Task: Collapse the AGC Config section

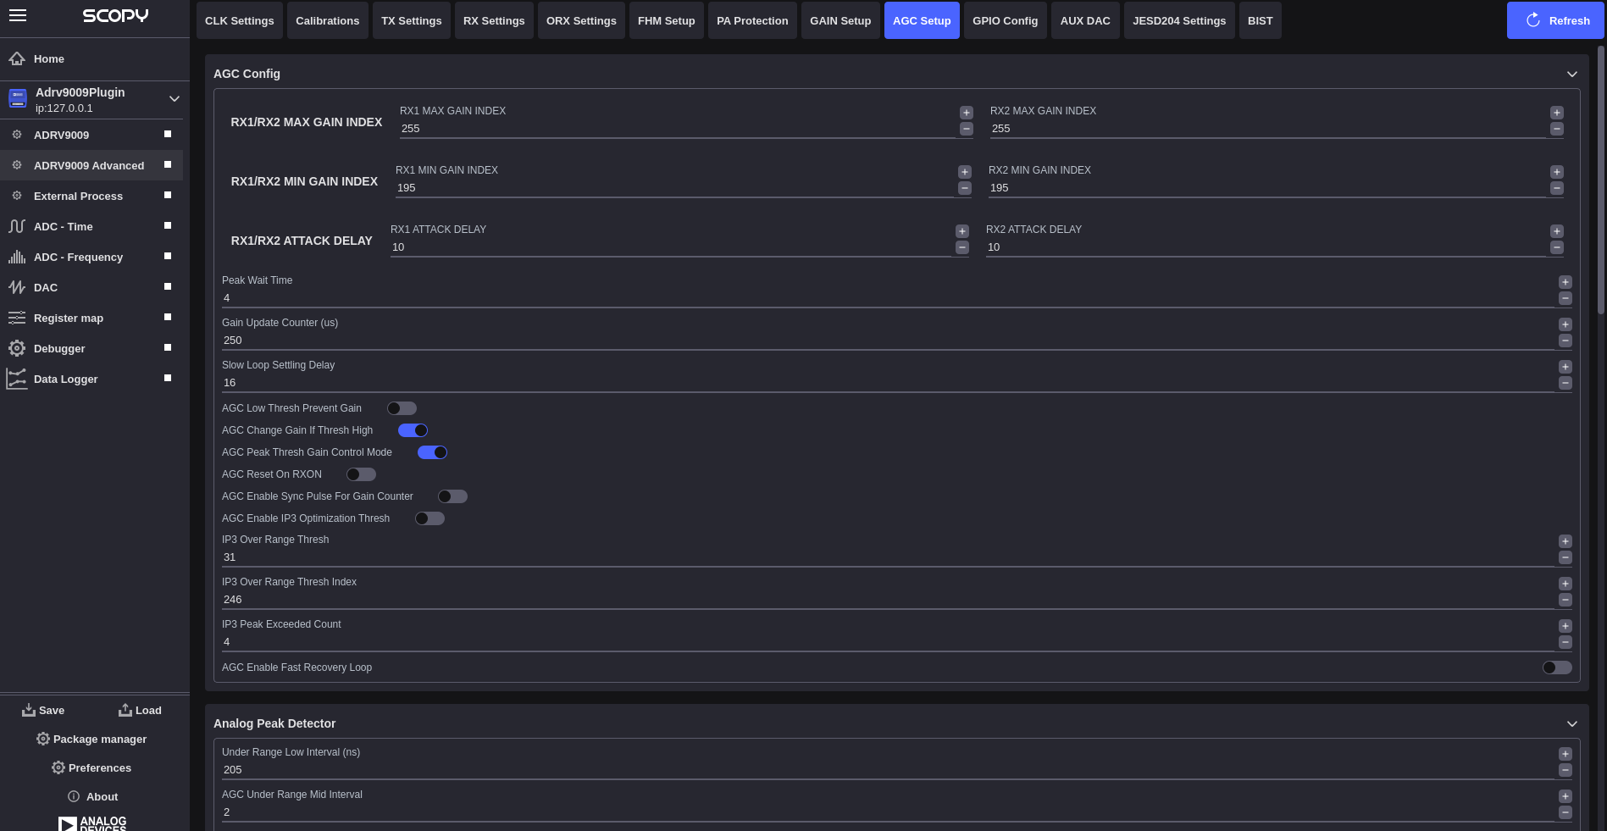Action: (1572, 74)
